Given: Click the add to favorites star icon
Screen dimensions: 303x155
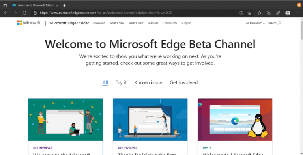Looking at the screenshot, I should 249,13.
